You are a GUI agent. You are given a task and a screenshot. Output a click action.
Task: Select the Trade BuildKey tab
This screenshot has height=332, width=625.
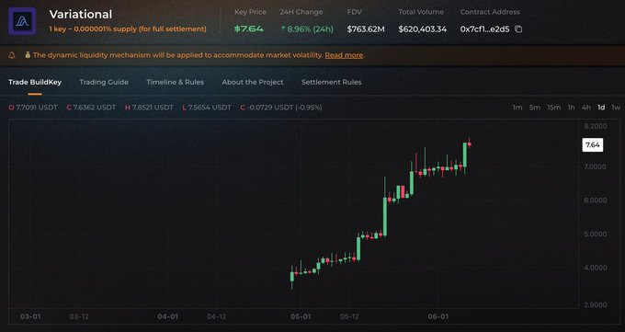pyautogui.click(x=35, y=82)
